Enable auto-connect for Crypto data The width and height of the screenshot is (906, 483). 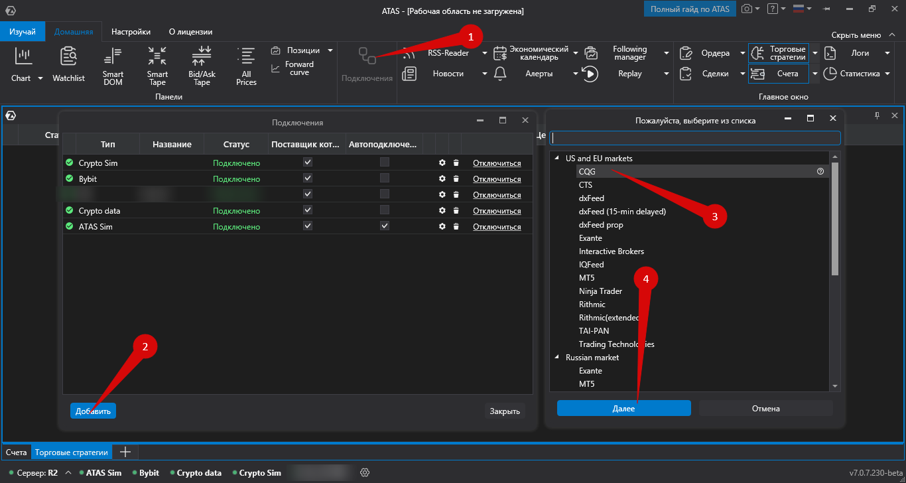[385, 210]
